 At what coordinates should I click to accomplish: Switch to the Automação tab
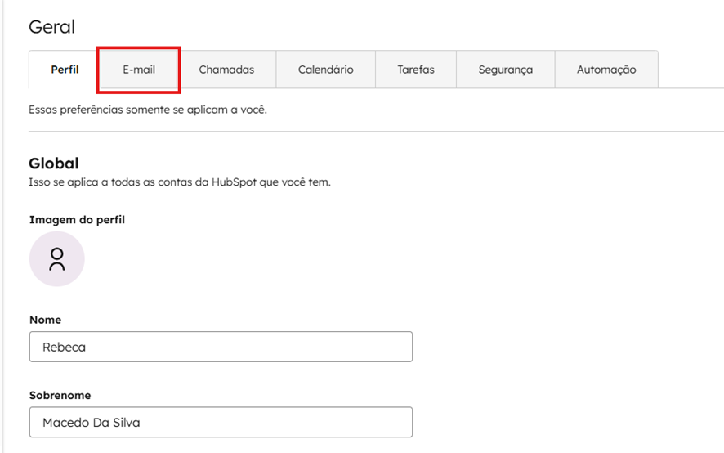point(606,70)
